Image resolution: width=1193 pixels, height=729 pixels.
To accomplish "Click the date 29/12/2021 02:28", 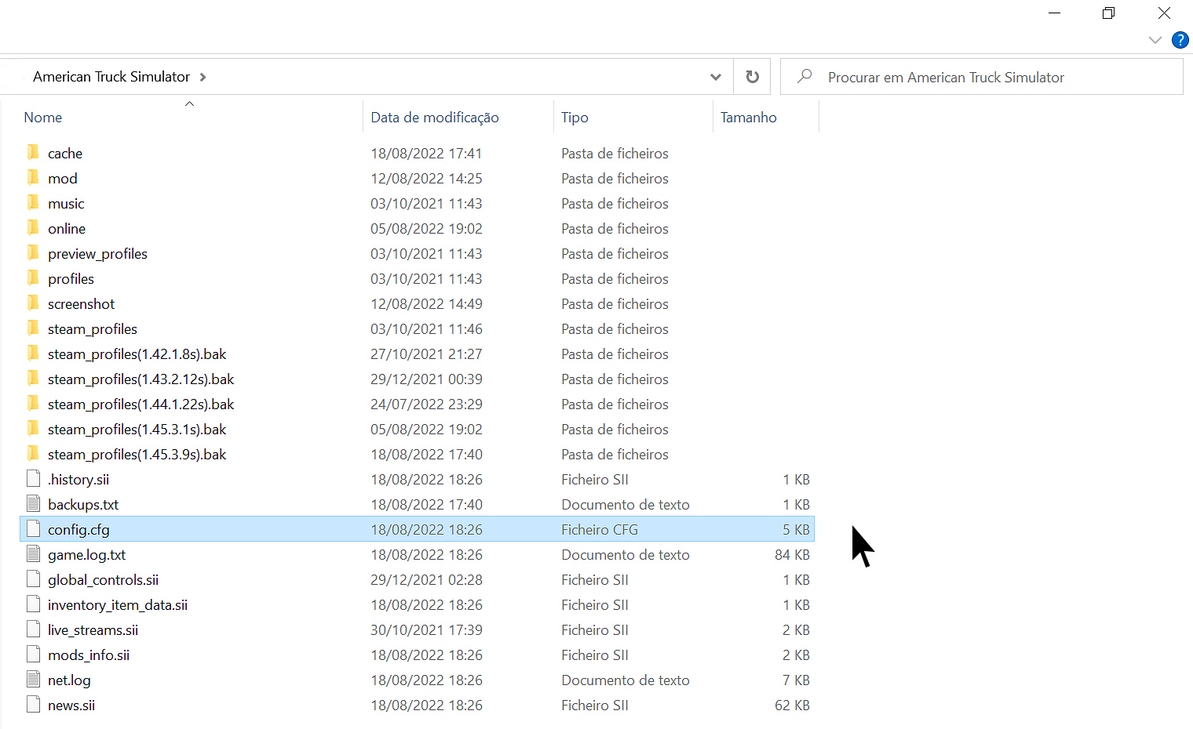I will pos(426,580).
